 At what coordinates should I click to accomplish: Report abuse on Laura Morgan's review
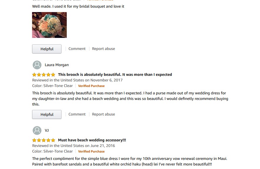[x=104, y=114]
